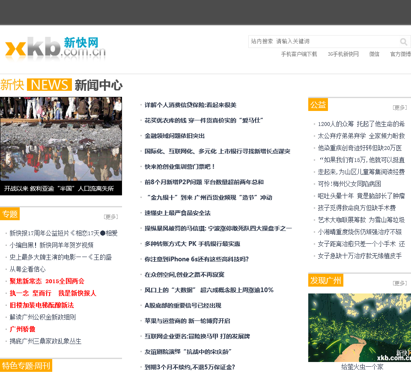
Task: Open the 3G手机新快网 link
Action: pyautogui.click(x=343, y=54)
